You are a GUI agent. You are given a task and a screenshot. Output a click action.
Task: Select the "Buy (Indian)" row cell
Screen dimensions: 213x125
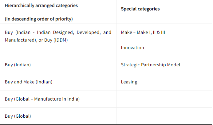pyautogui.click(x=18, y=65)
